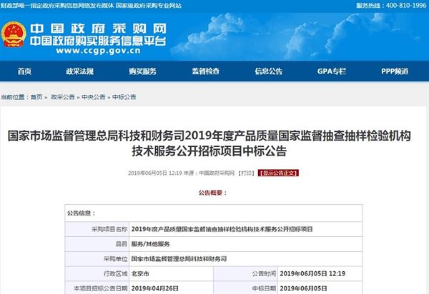Go to 购买服务 in the navigation bar
429x294 pixels.
point(143,71)
